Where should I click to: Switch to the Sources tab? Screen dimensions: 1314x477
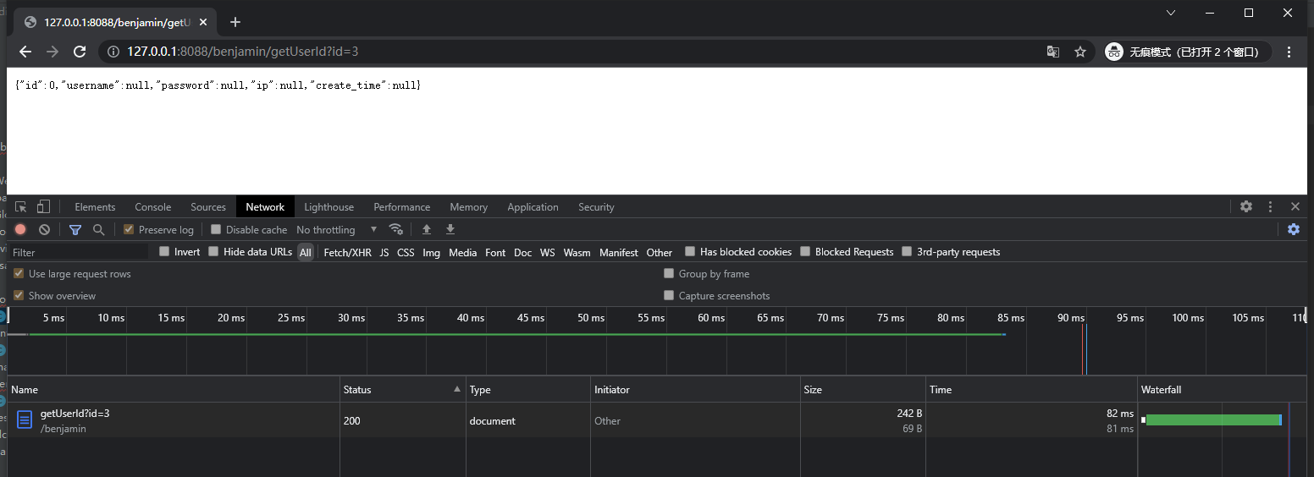point(208,206)
